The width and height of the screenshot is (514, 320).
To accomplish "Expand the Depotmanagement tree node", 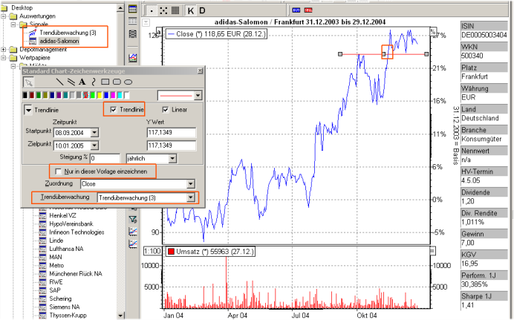I will (4, 50).
